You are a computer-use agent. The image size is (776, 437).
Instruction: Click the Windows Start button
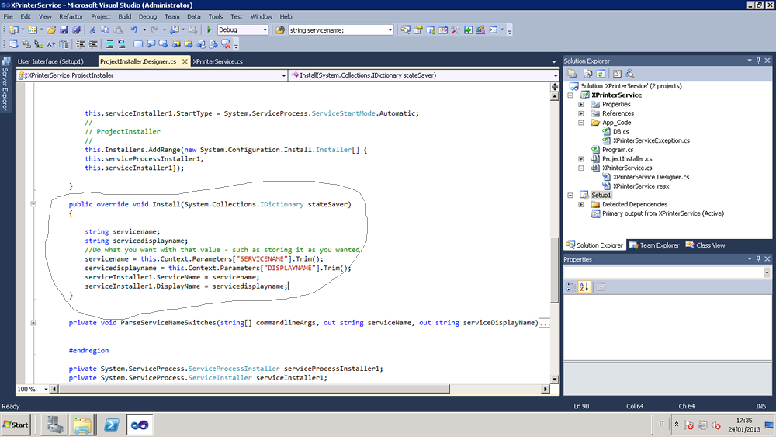coord(16,425)
